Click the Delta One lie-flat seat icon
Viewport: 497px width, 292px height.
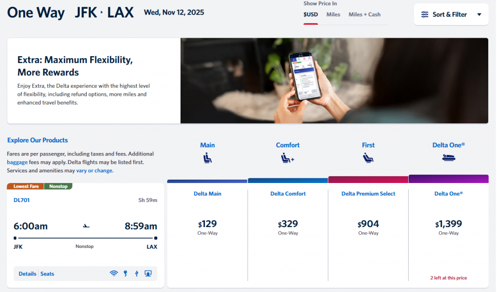(448, 157)
